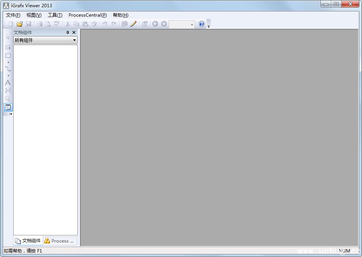Maximize the iGrafx Viewer window
362x257 pixels.
point(336,4)
